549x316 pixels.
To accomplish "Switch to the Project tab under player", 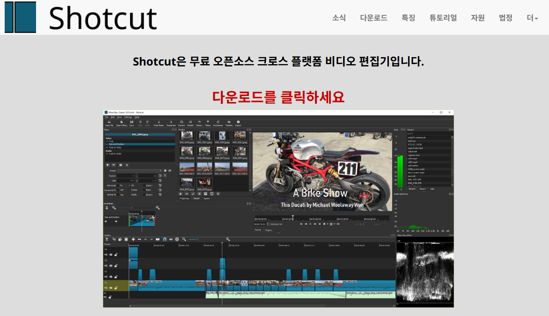I will (269, 230).
